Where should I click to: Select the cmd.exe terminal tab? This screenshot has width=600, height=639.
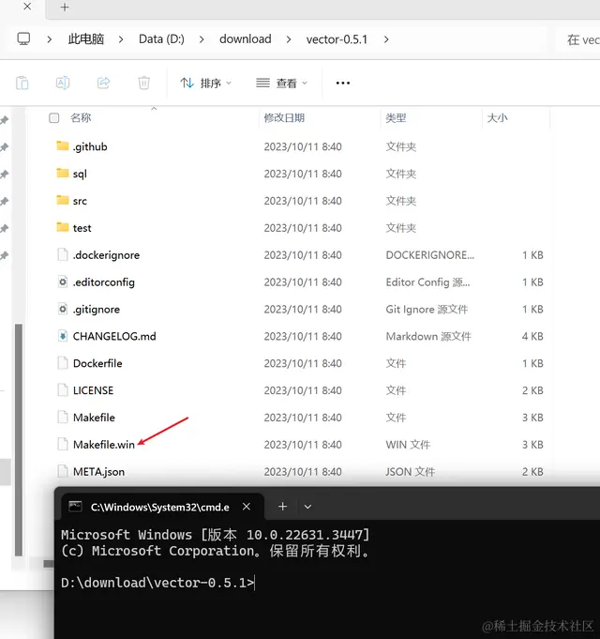(162, 507)
